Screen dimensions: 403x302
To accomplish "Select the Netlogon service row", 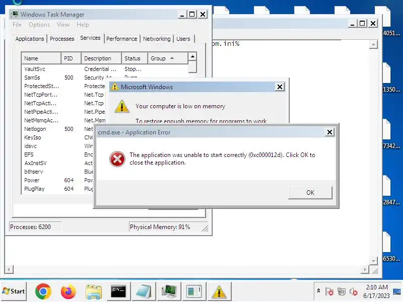I will 57,129.
